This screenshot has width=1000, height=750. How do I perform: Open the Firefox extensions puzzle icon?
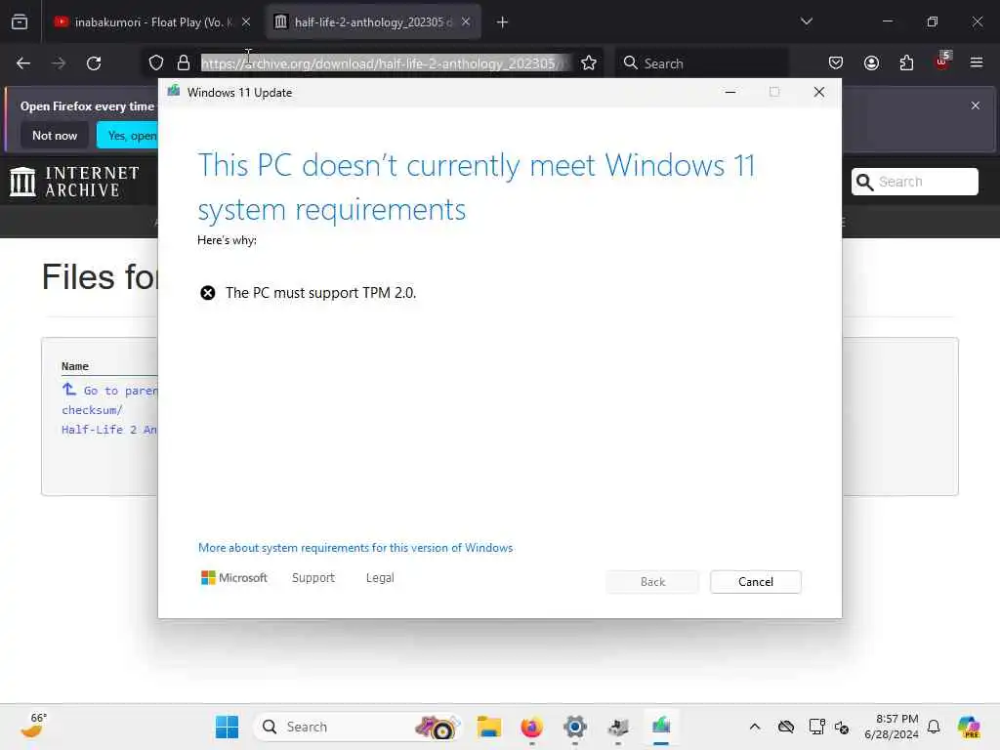pyautogui.click(x=907, y=63)
